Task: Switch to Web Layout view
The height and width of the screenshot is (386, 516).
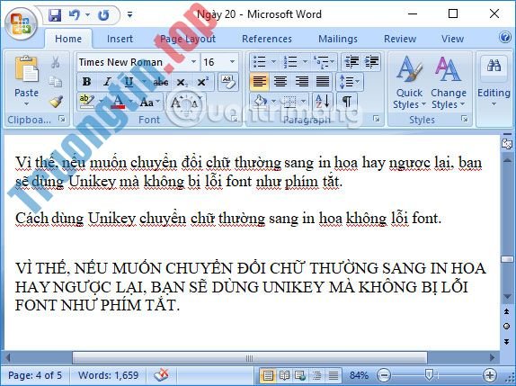Action: click(300, 375)
